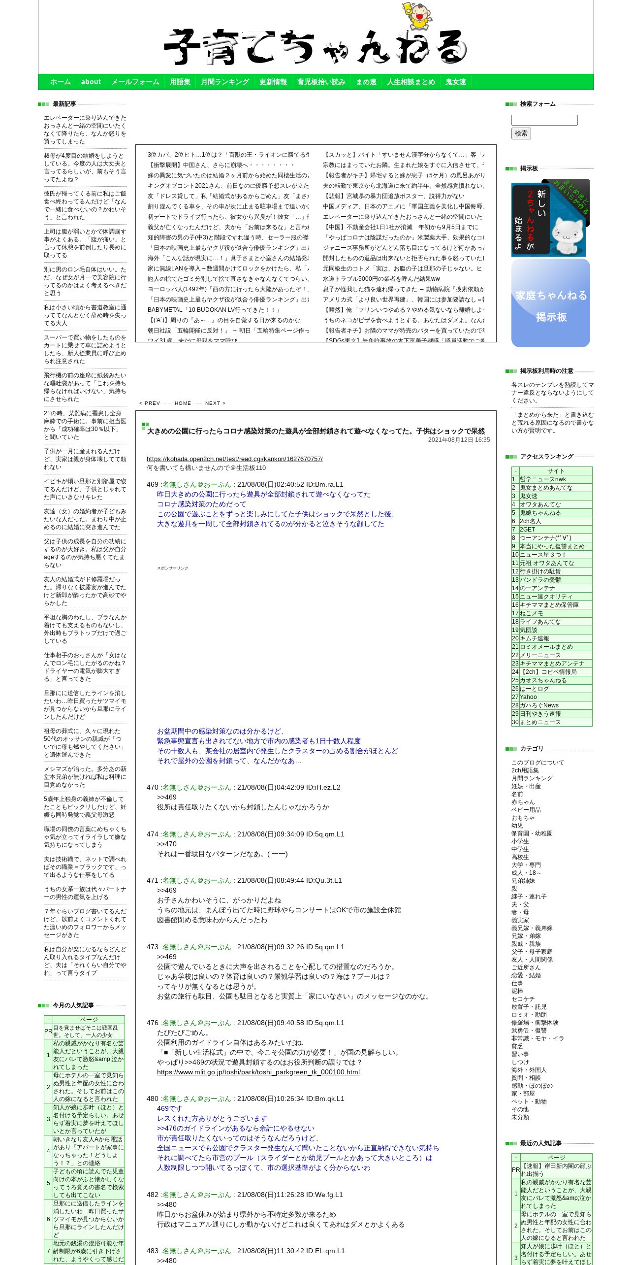The width and height of the screenshot is (632, 1265).
Task: Focus the 検索フォーム text field
Action: [x=544, y=120]
